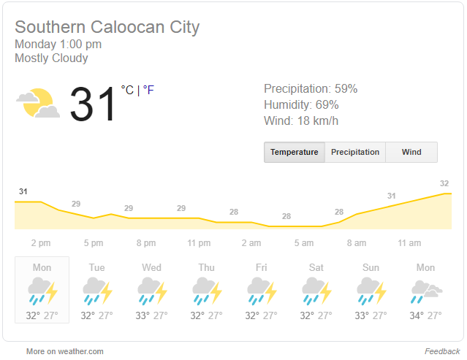The height and width of the screenshot is (360, 467).
Task: Select Thursday's thunderstorm forecast icon
Action: (207, 291)
